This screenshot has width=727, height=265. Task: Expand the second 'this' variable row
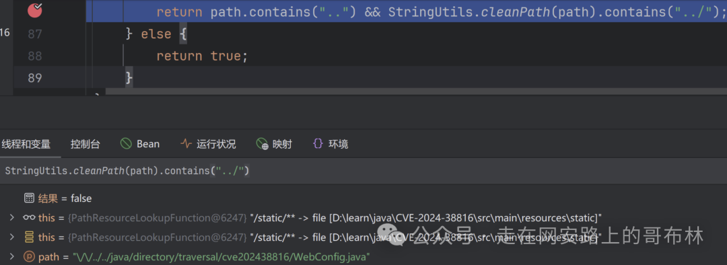click(13, 237)
